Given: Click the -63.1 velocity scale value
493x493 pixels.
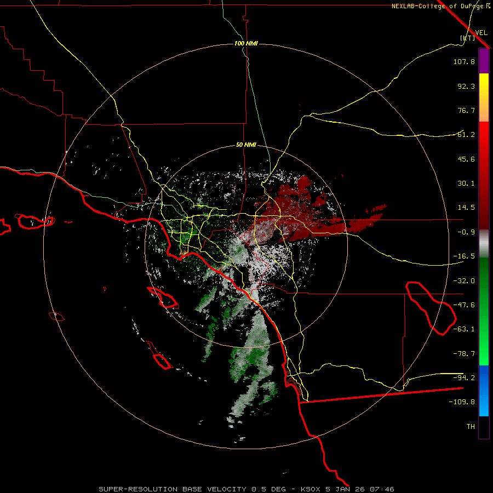Looking at the screenshot, I should pyautogui.click(x=464, y=329).
